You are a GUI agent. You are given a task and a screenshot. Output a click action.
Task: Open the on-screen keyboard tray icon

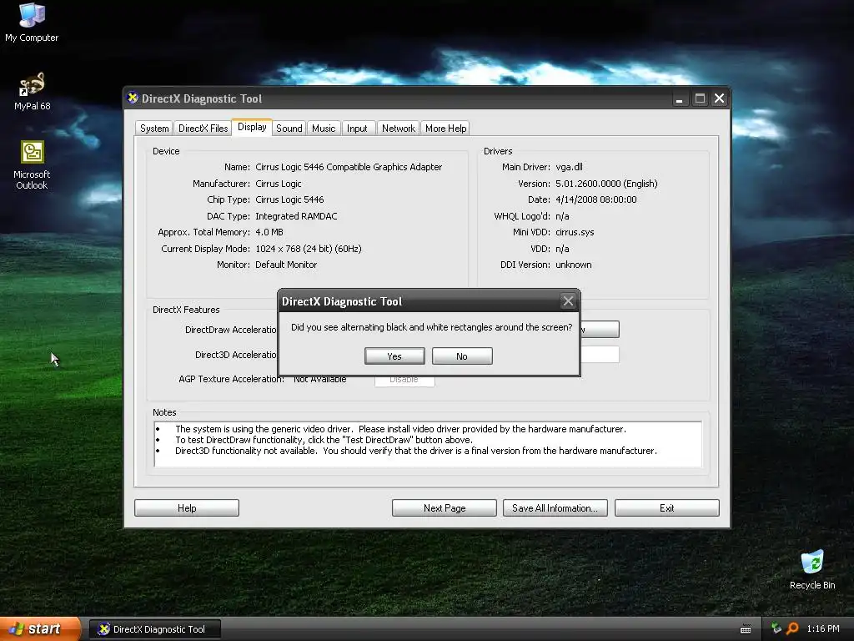click(x=746, y=629)
